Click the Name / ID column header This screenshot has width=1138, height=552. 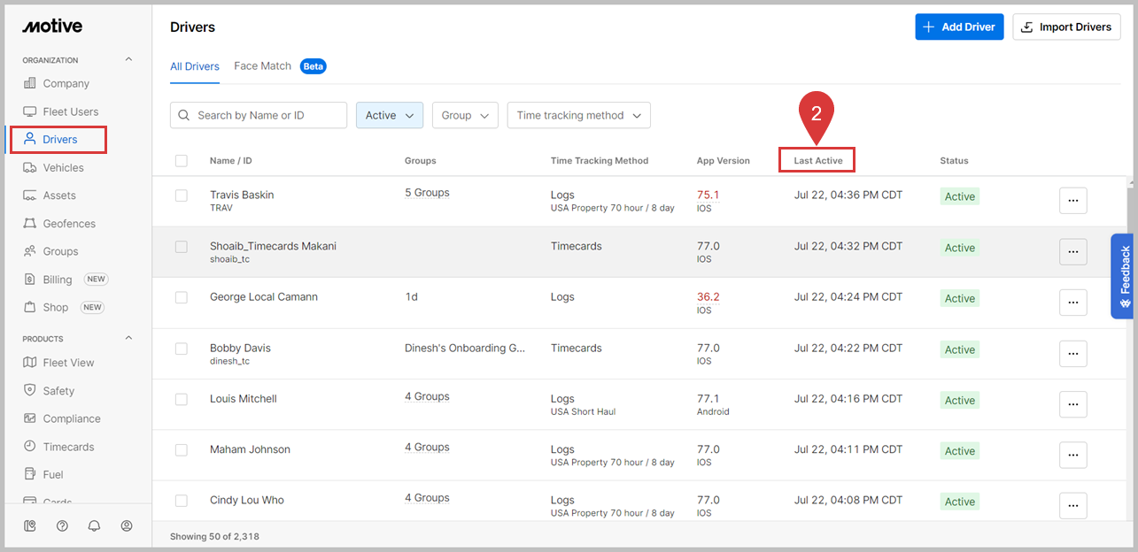tap(231, 161)
